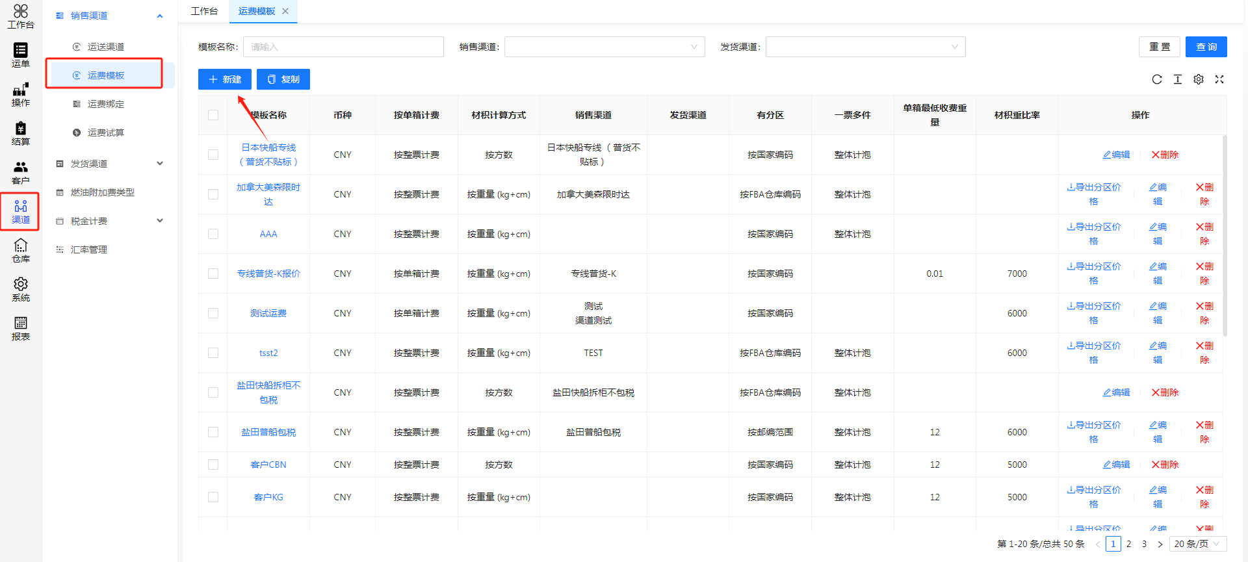The image size is (1248, 562).
Task: Click edit icon for AAA row
Action: coord(1158,234)
